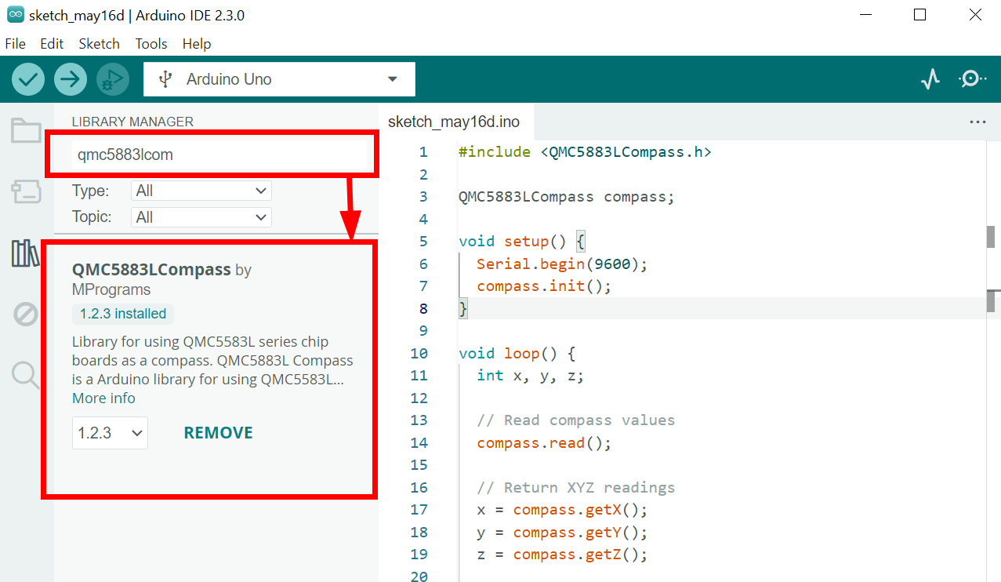This screenshot has width=1001, height=582.
Task: Open the More info link
Action: 103,398
